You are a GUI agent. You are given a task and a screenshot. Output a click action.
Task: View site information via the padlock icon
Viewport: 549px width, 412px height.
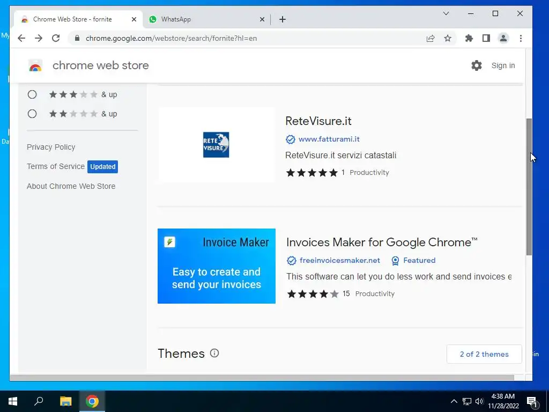pyautogui.click(x=77, y=38)
